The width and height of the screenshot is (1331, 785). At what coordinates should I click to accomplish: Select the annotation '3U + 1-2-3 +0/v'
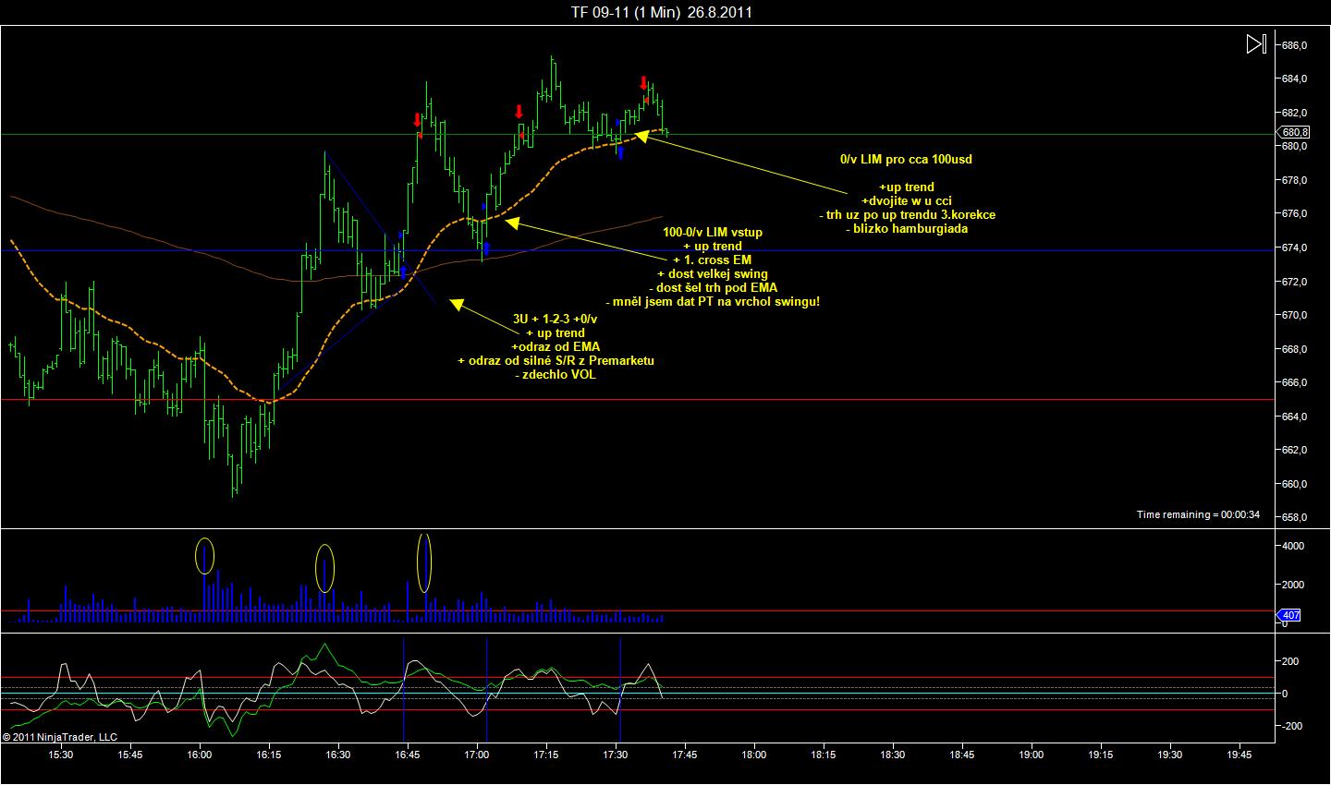click(556, 319)
